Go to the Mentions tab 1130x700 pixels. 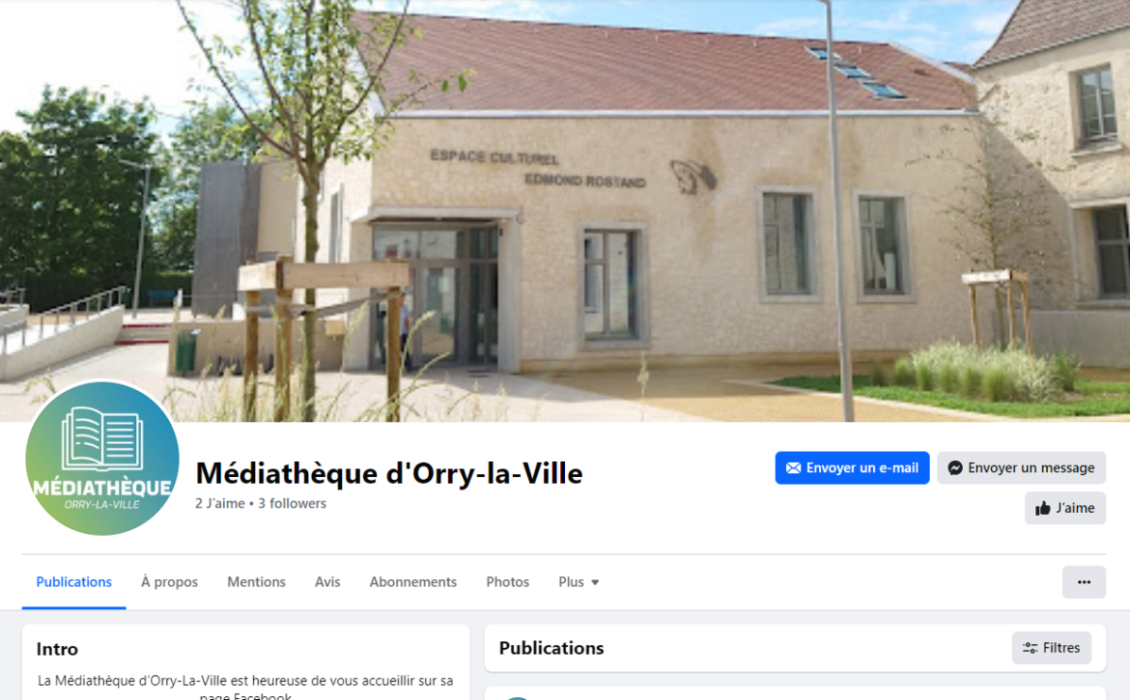pyautogui.click(x=257, y=582)
